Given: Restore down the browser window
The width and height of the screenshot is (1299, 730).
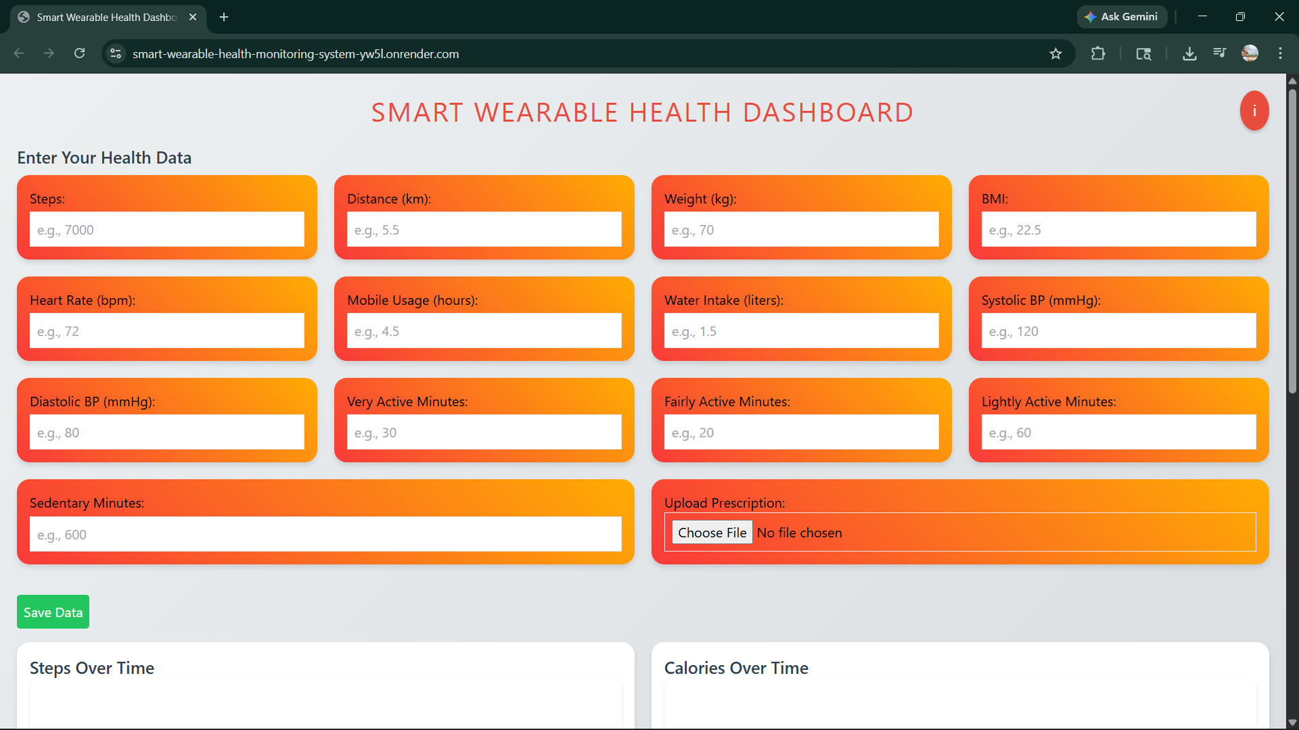Looking at the screenshot, I should click(1240, 17).
